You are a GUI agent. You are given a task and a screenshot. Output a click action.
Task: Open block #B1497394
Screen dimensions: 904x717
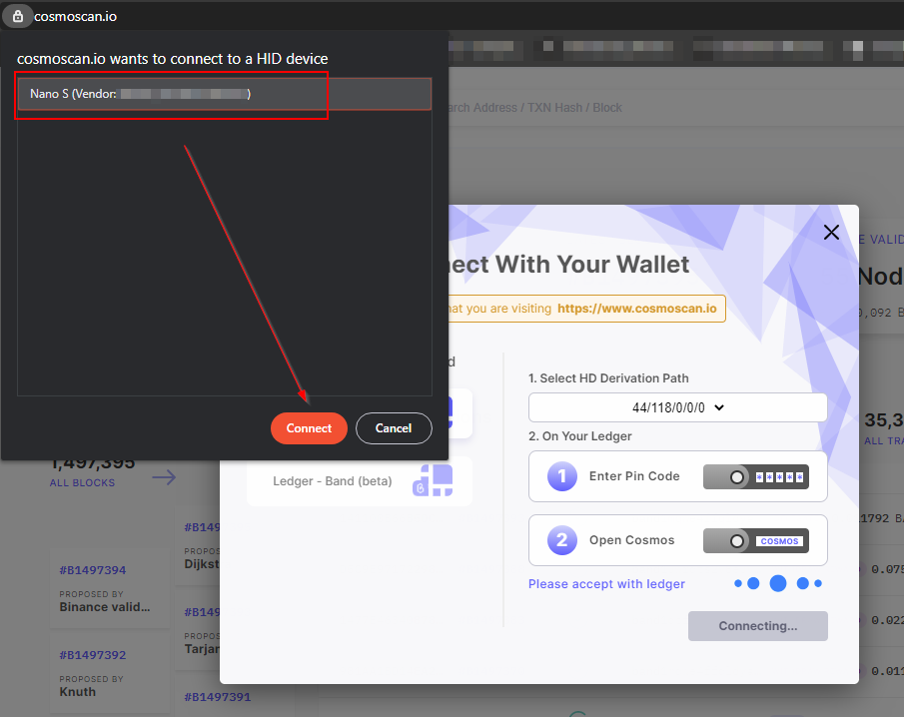tap(93, 570)
